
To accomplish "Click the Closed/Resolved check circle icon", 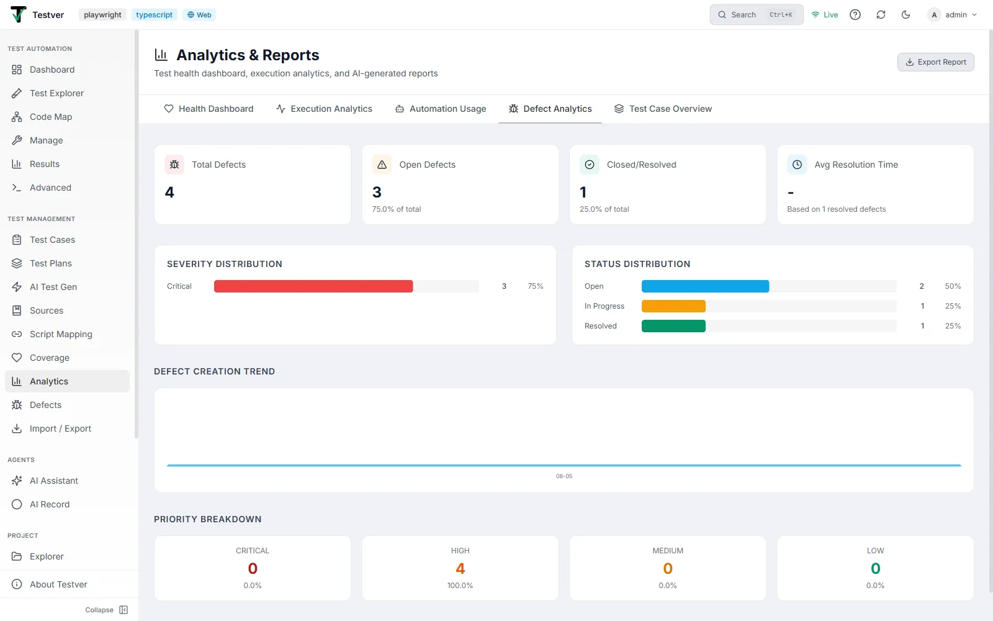I will click(x=590, y=165).
